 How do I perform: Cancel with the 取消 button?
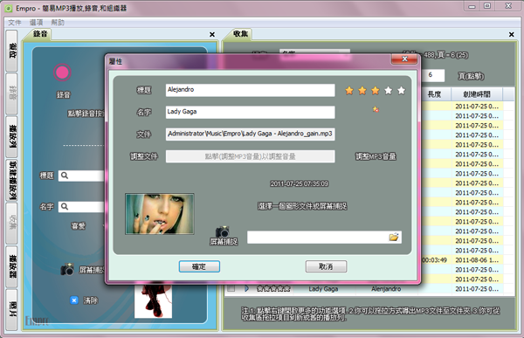coord(326,266)
